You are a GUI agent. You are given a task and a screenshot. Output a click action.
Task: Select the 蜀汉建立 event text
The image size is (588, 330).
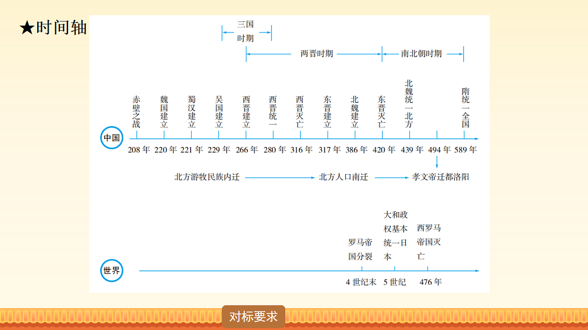pyautogui.click(x=192, y=112)
